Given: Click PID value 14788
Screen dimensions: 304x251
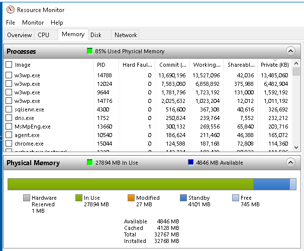Looking at the screenshot, I should tap(105, 75).
